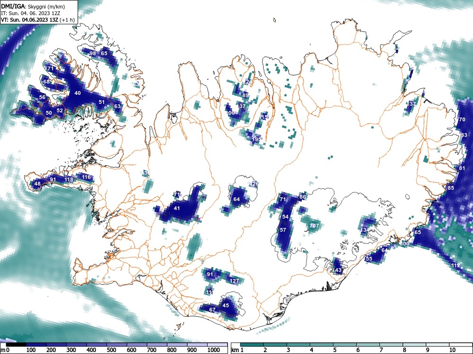
Task: Click the visibility value 40 on the map
Action: (x=78, y=93)
